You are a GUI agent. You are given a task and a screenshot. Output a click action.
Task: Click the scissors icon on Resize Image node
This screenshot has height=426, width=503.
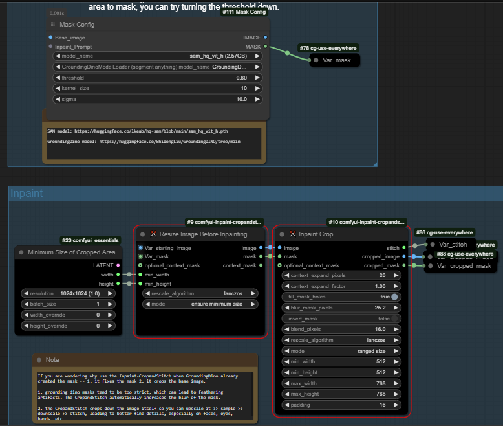153,234
